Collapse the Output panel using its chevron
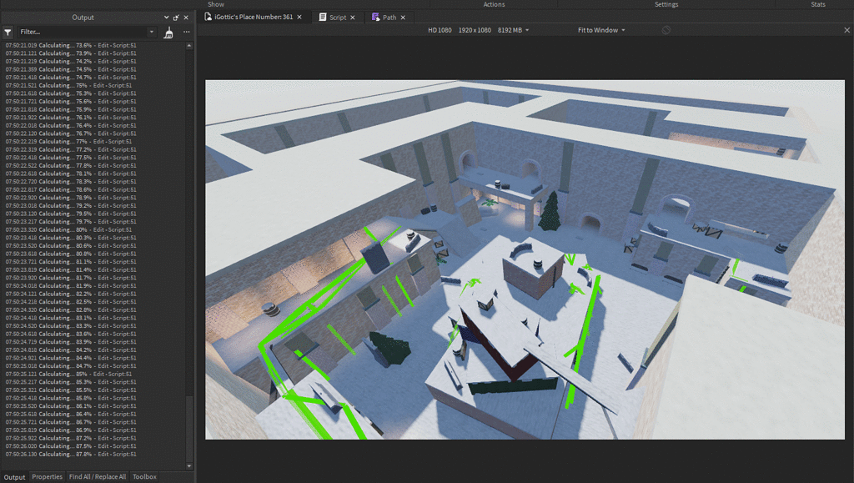Viewport: 854px width, 483px height. tap(166, 17)
